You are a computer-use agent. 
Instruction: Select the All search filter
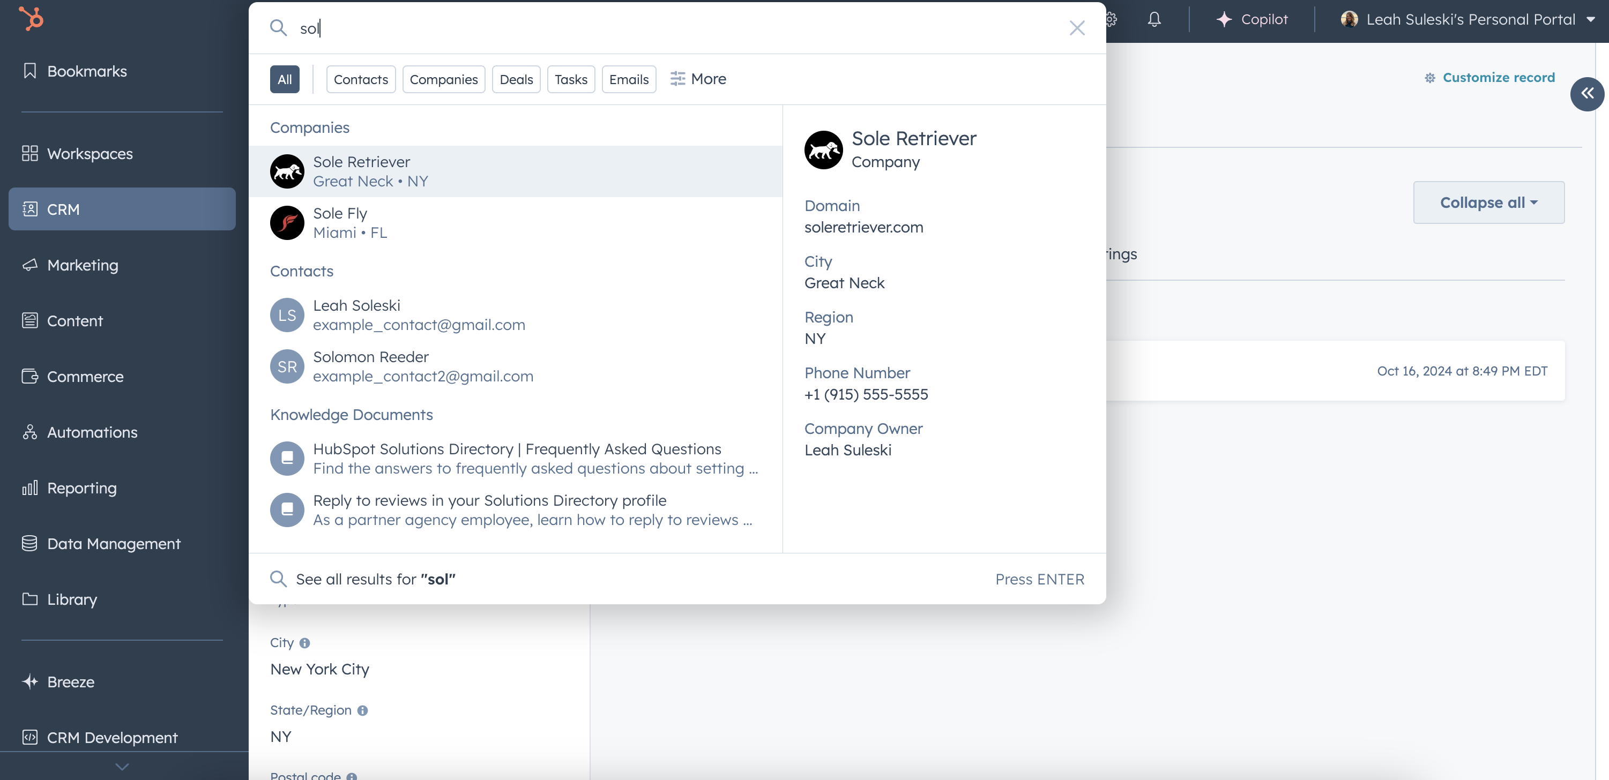point(285,79)
